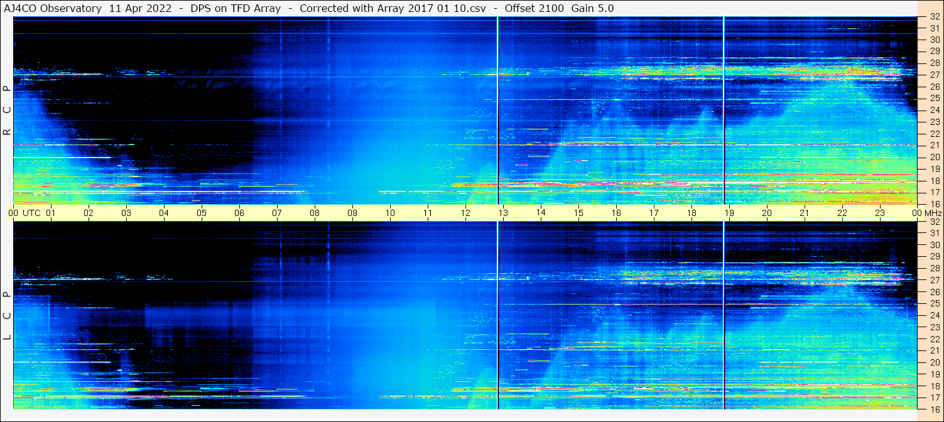944x422 pixels.
Task: Click 20 MHz tick of lower LCP scale
Action: (934, 362)
